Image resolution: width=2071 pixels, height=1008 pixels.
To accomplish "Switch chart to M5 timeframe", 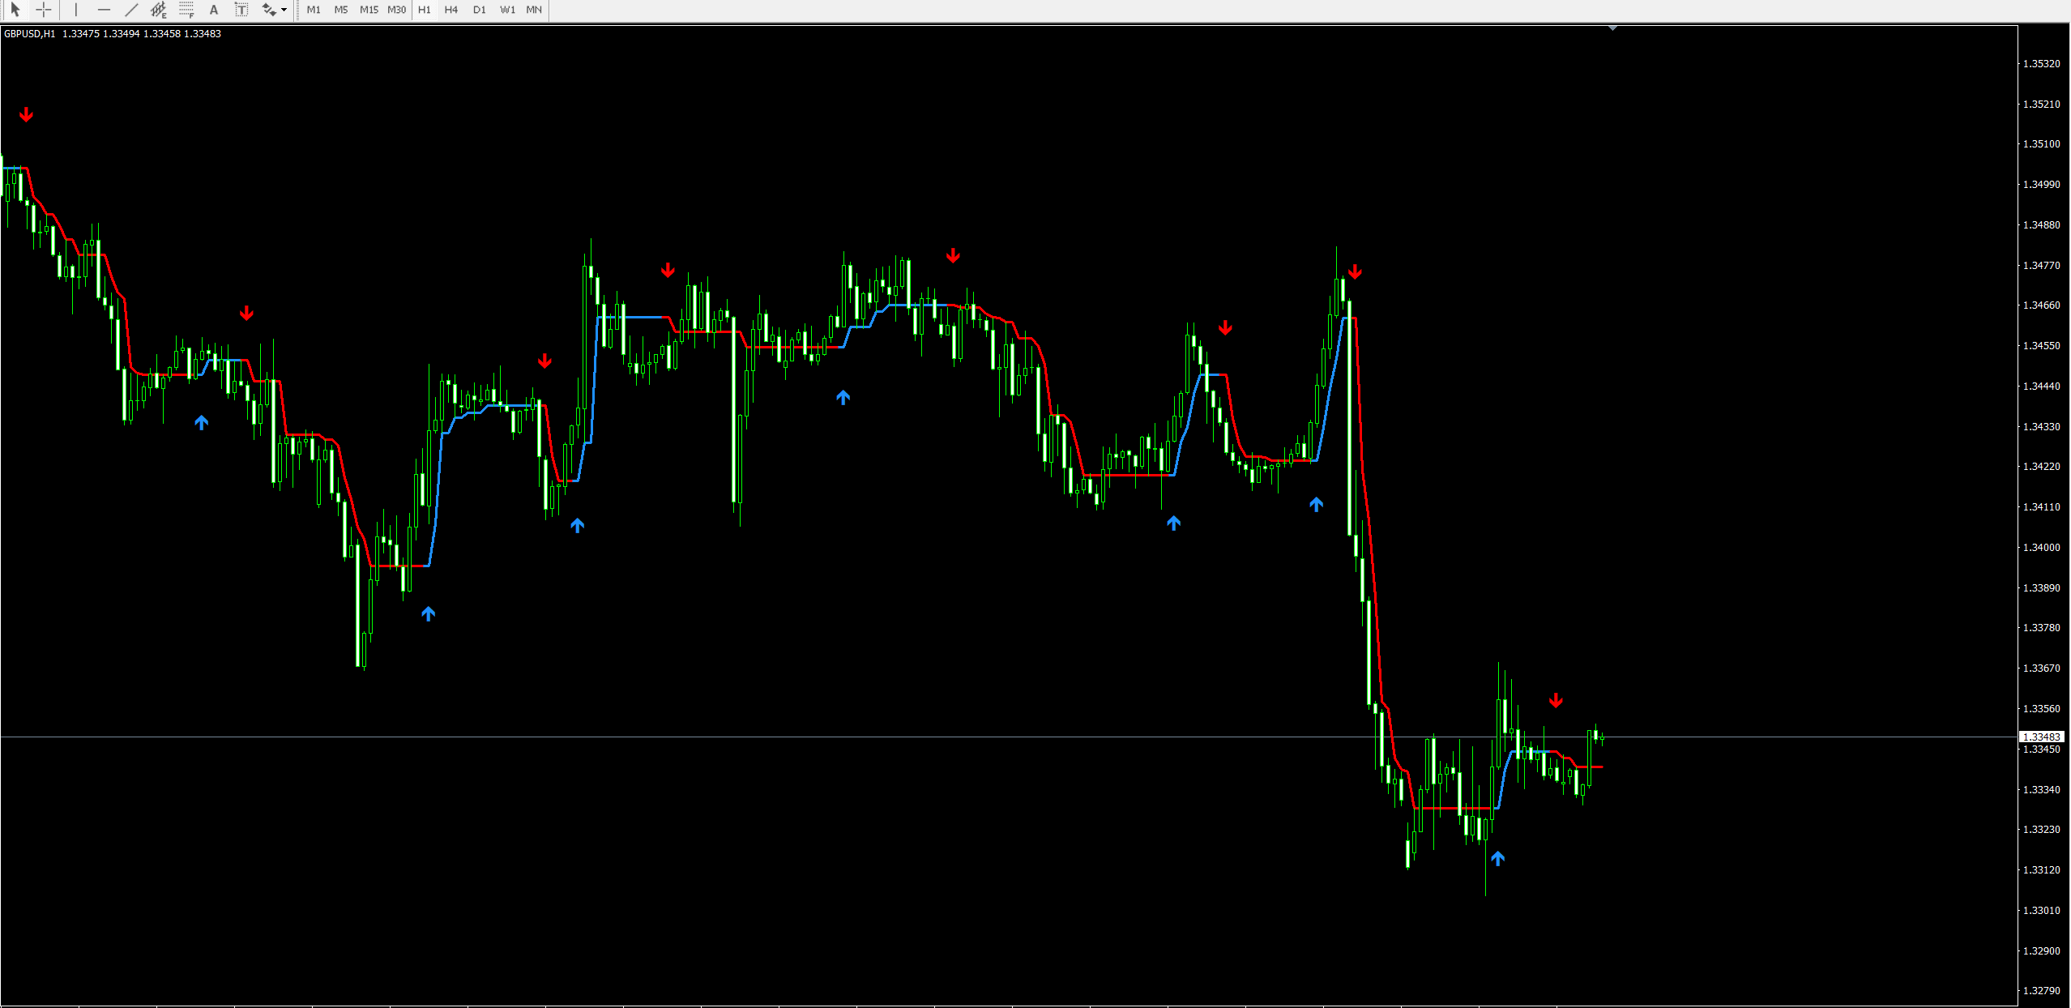I will point(341,10).
